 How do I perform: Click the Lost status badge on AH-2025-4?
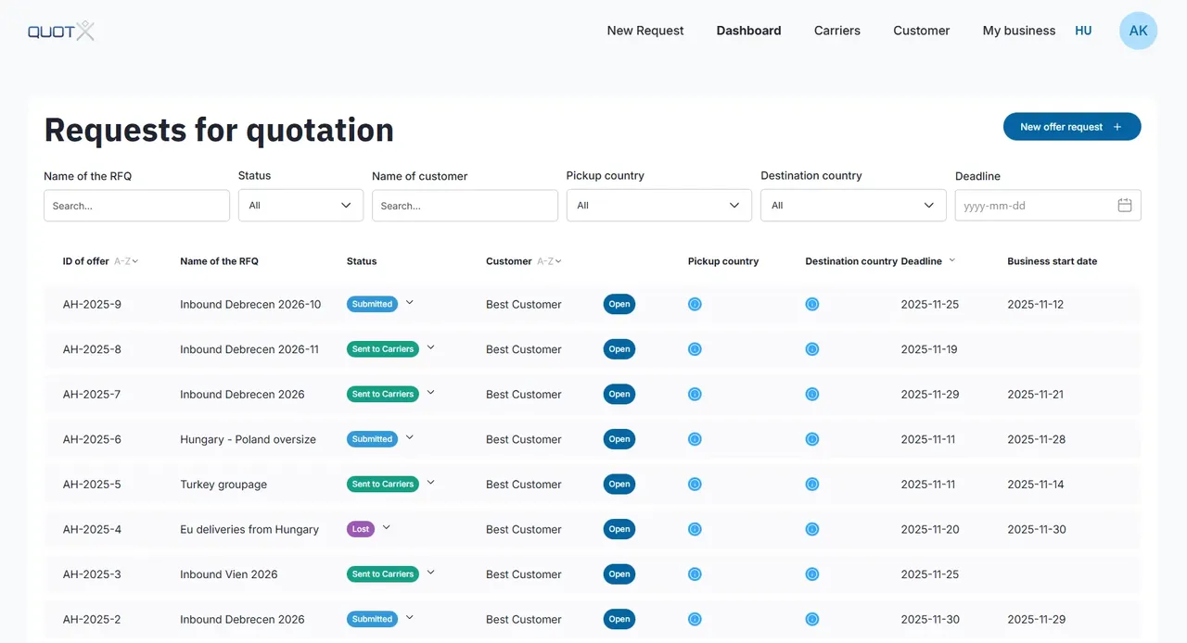point(361,529)
